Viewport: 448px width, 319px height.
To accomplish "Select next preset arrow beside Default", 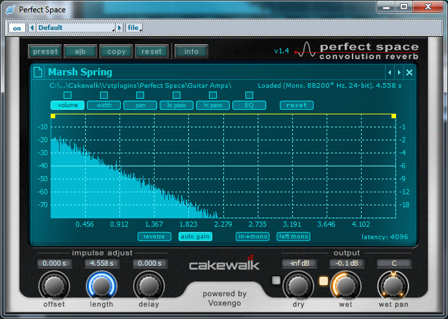I will pyautogui.click(x=119, y=28).
